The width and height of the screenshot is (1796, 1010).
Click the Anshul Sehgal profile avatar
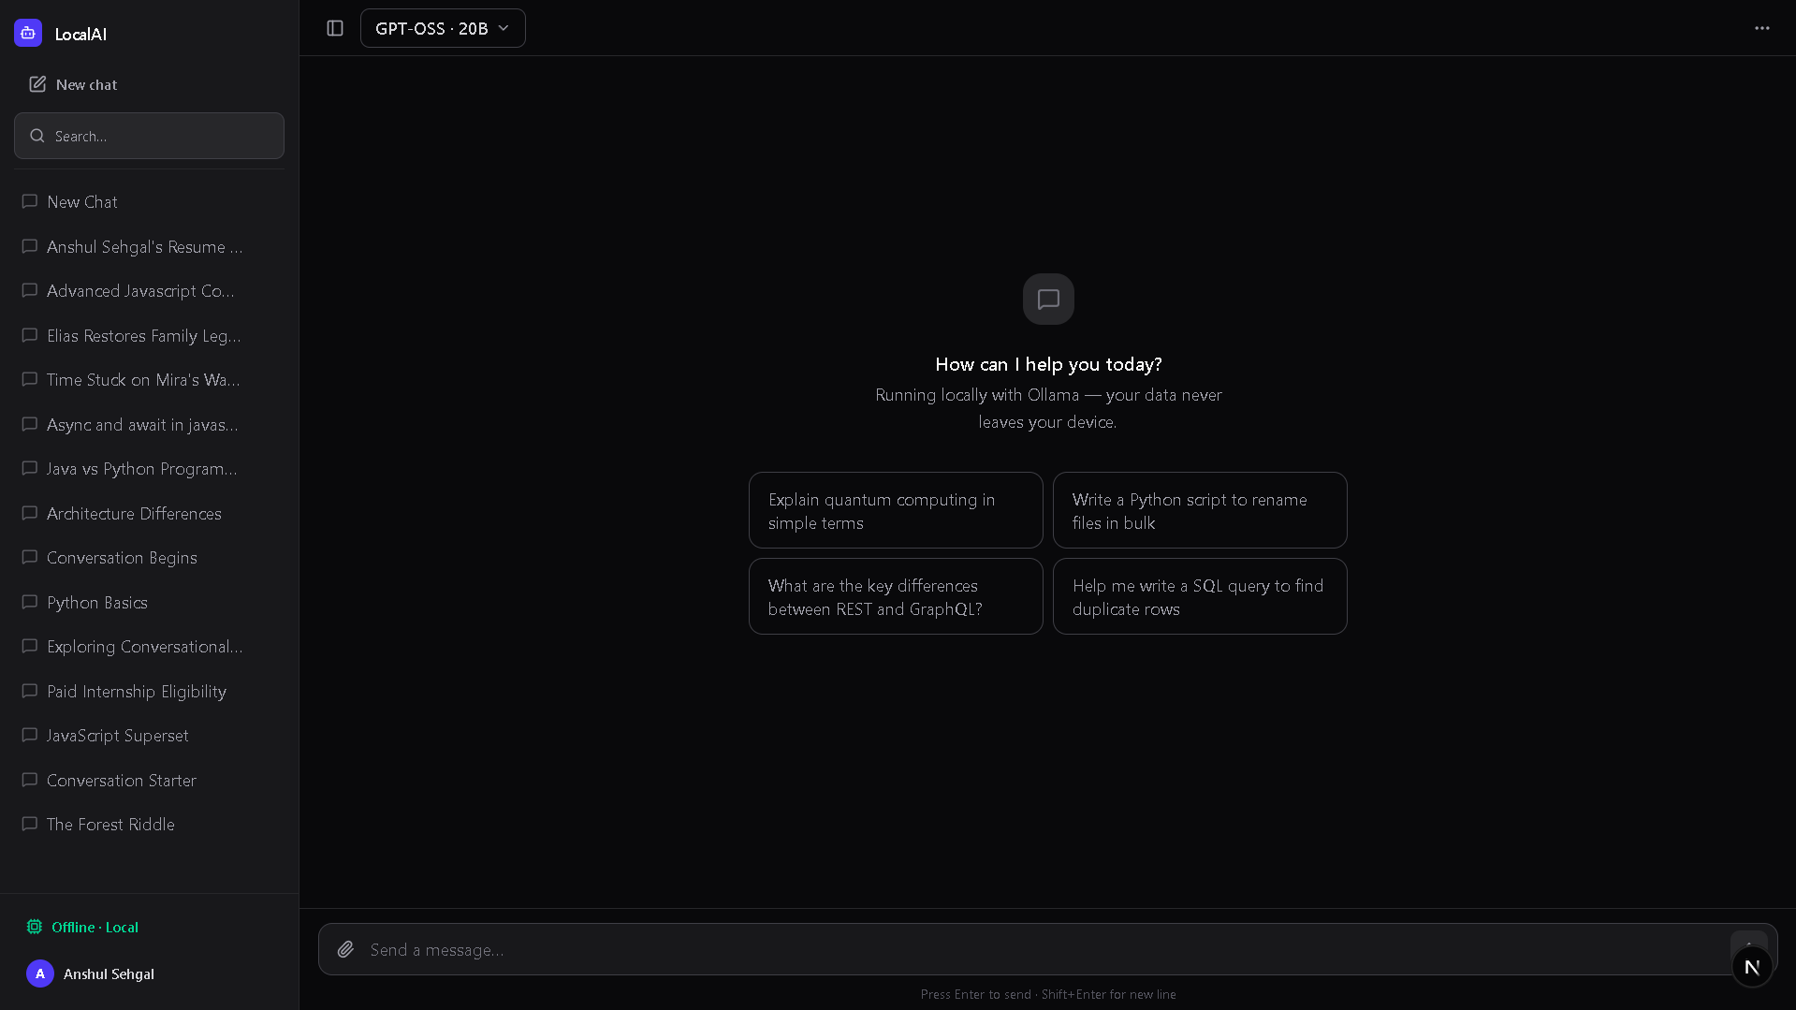[40, 973]
